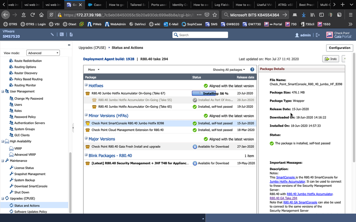The width and height of the screenshot is (356, 222).
Task: Open the Firefox downloads arrow
Action: pyautogui.click(x=304, y=15)
